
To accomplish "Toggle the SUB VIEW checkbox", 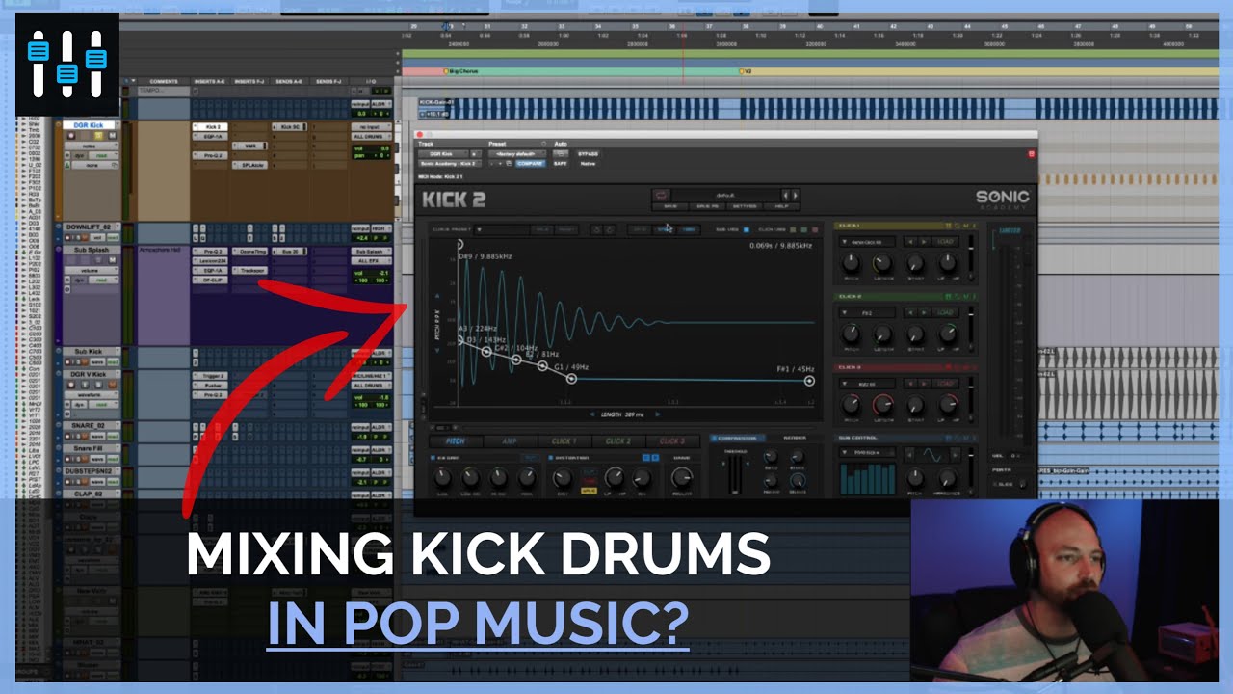I will tap(746, 230).
